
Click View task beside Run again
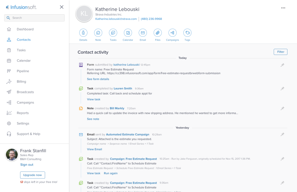pos(93,173)
